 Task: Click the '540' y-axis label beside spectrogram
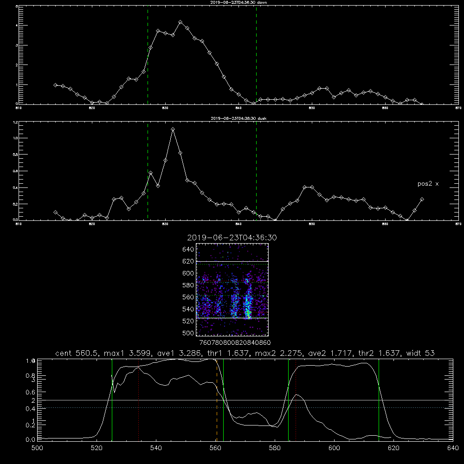coord(188,309)
